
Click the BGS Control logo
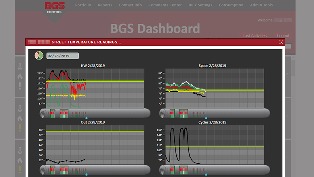point(54,8)
